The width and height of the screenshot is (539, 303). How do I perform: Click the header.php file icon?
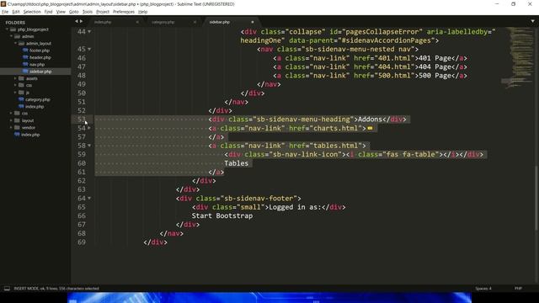25,57
